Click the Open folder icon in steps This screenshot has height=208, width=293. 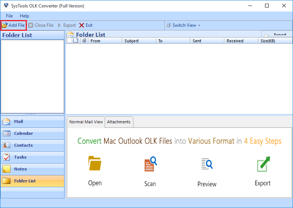click(x=95, y=163)
